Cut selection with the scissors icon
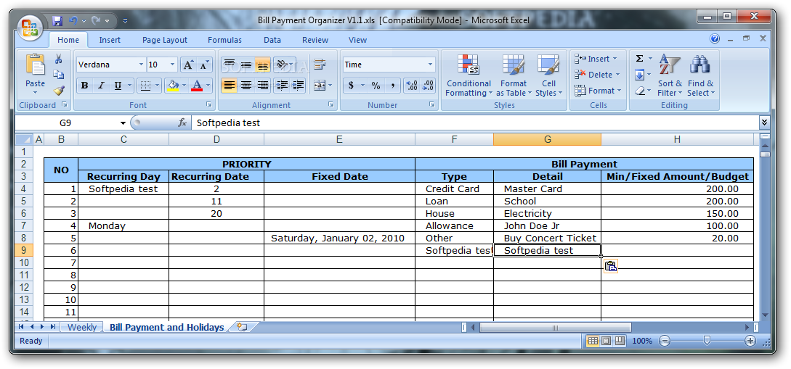The height and width of the screenshot is (369, 791). tap(59, 59)
